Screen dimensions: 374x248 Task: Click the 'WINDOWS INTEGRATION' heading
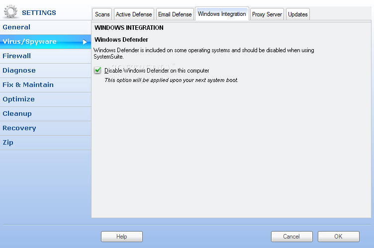(x=129, y=28)
